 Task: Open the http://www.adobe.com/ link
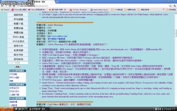(57, 36)
